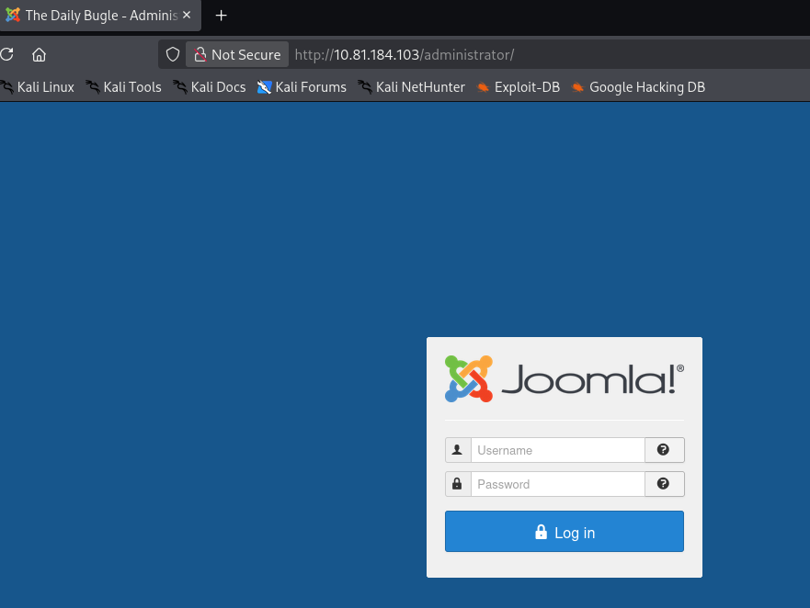The height and width of the screenshot is (608, 810).
Task: Click the username person icon
Action: pyautogui.click(x=457, y=449)
